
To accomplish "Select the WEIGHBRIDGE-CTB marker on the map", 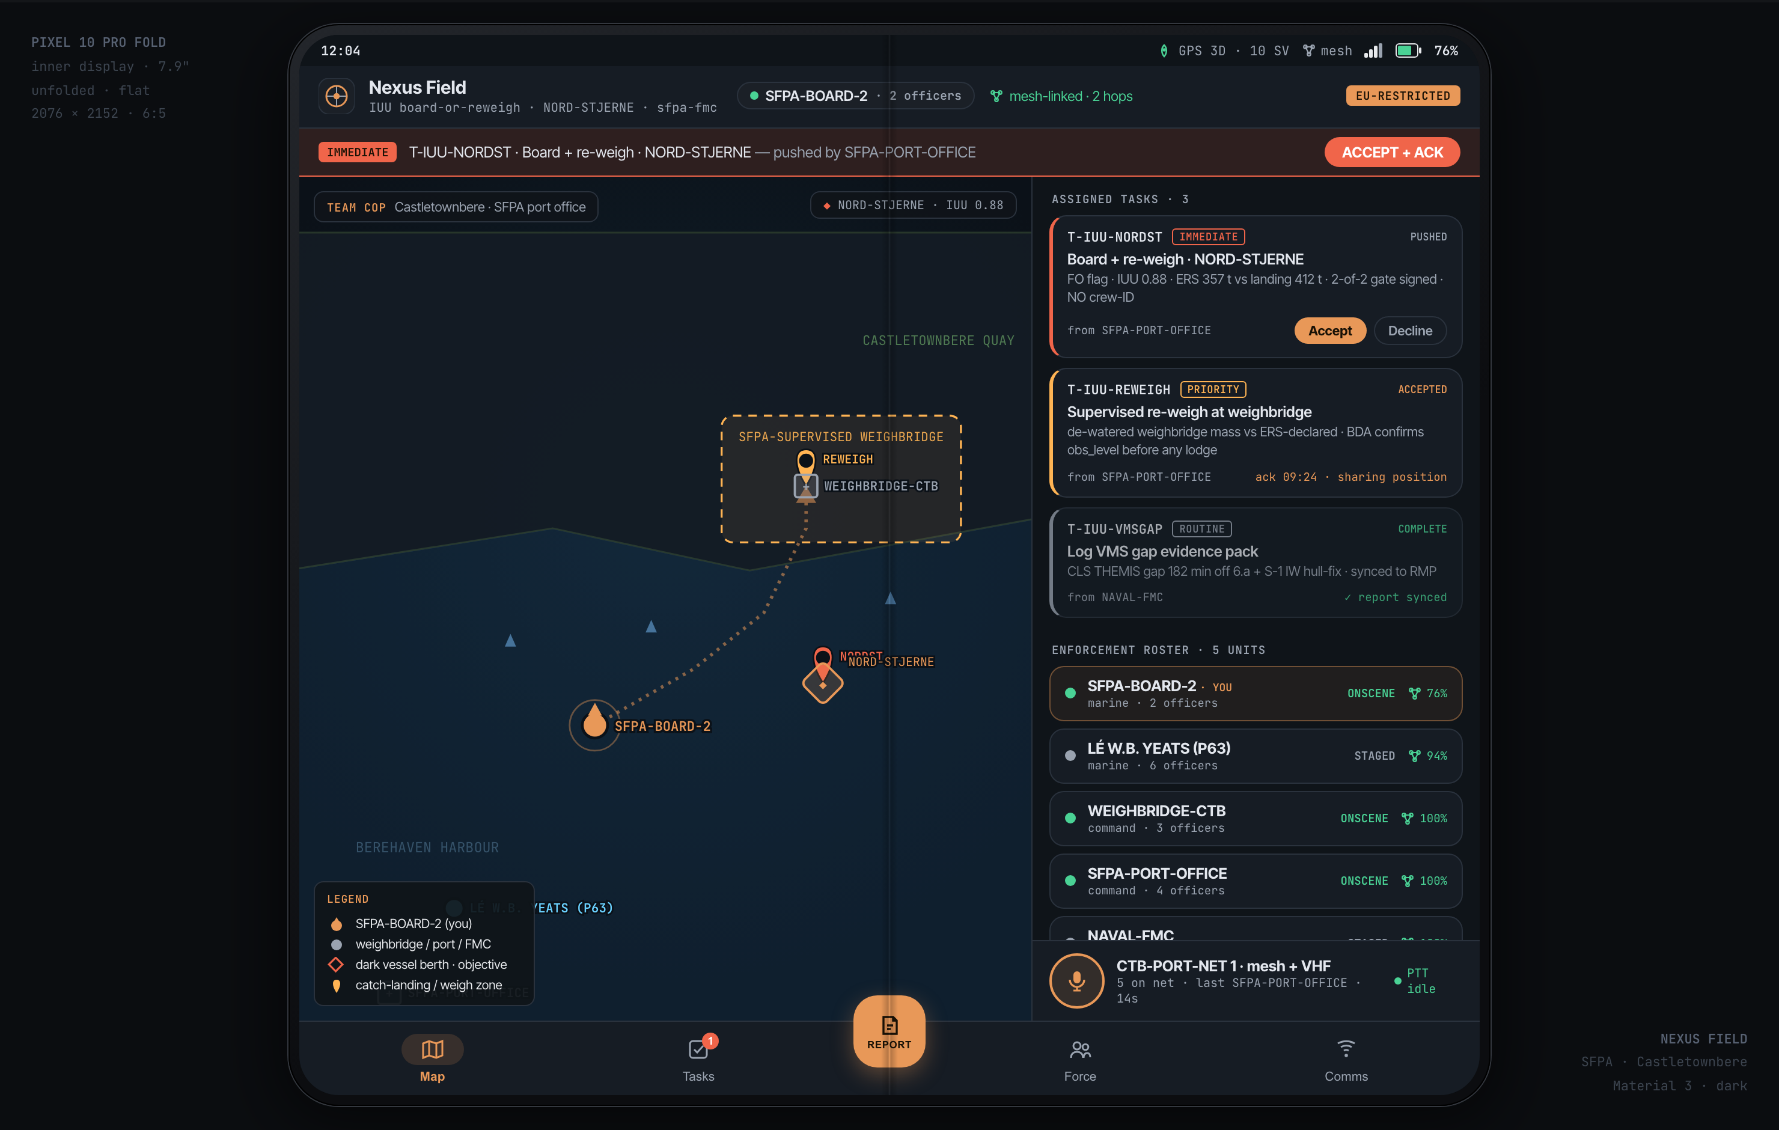I will pyautogui.click(x=805, y=486).
